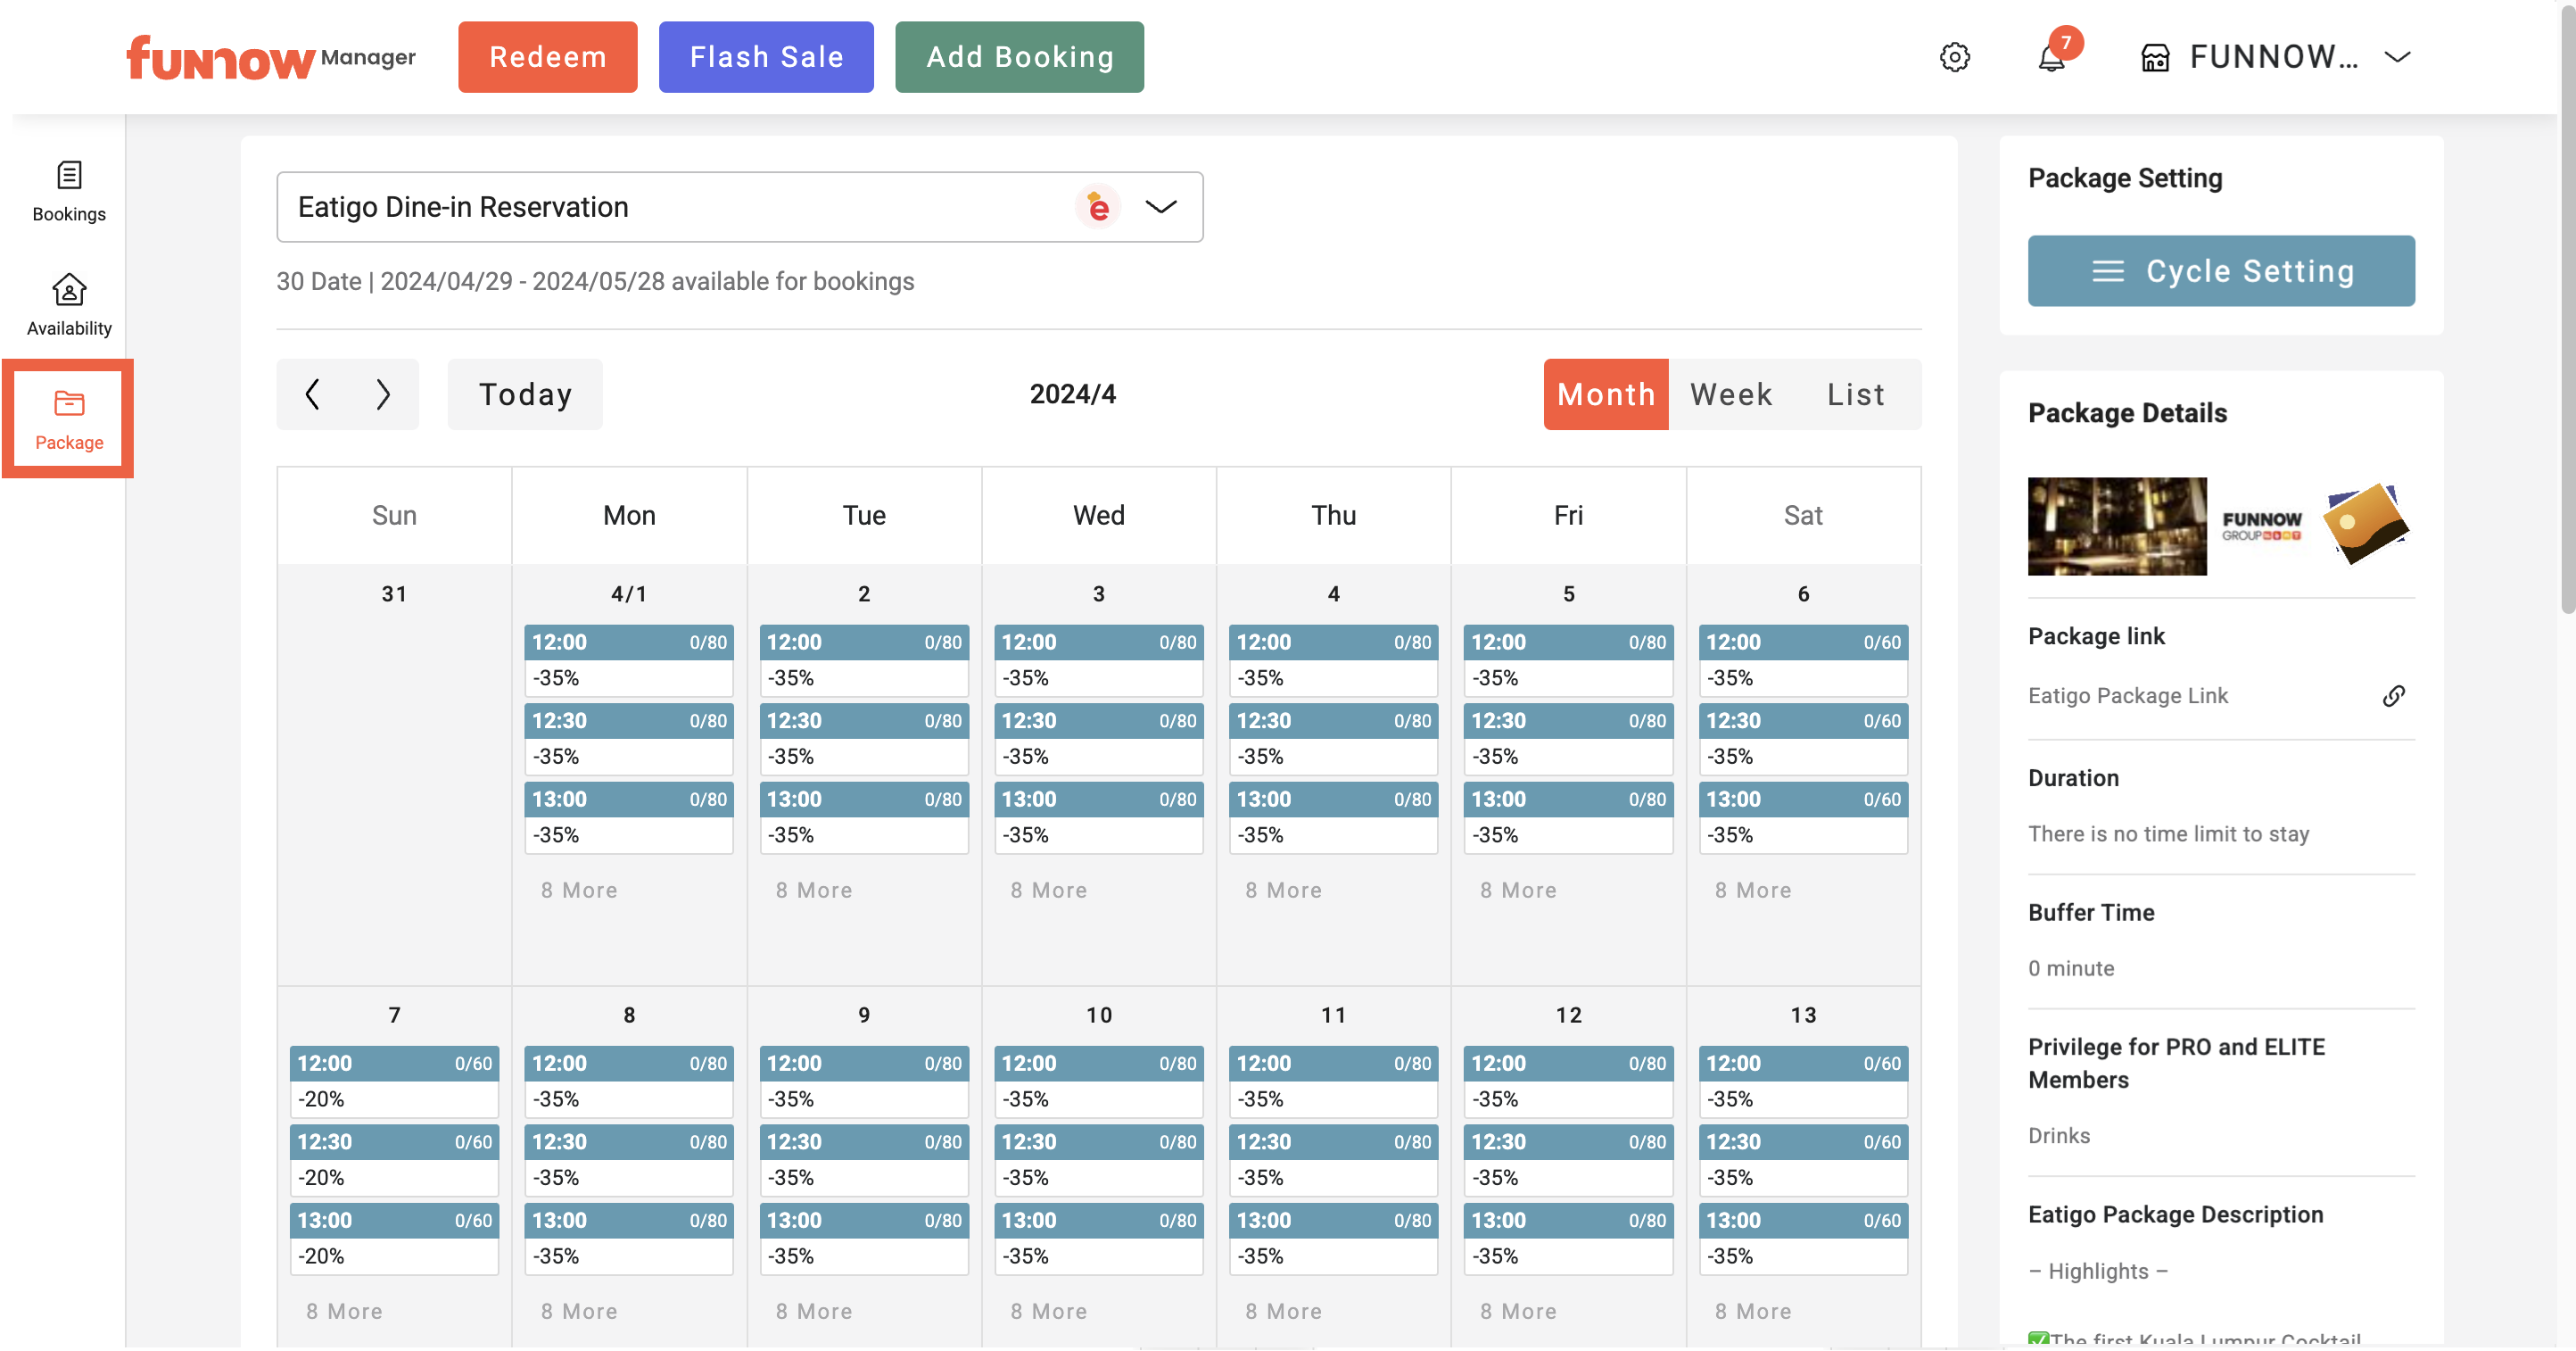Image resolution: width=2576 pixels, height=1351 pixels.
Task: Open the 12:00 slot on April 4
Action: pyautogui.click(x=1333, y=660)
